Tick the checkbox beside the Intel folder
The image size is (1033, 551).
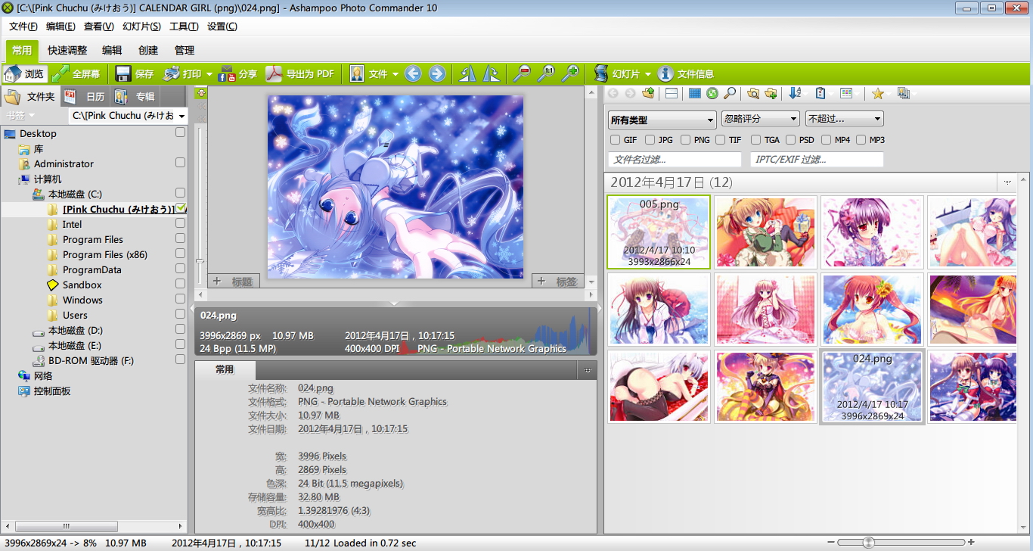tap(180, 223)
